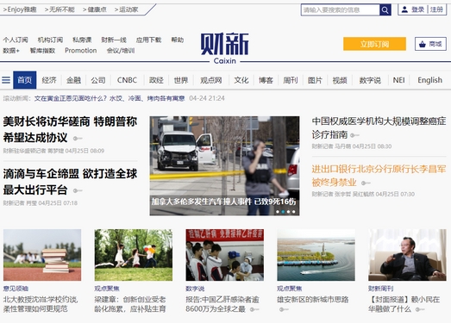
Task: Click key icon after 8600万为全球之最
Action: click(x=254, y=309)
